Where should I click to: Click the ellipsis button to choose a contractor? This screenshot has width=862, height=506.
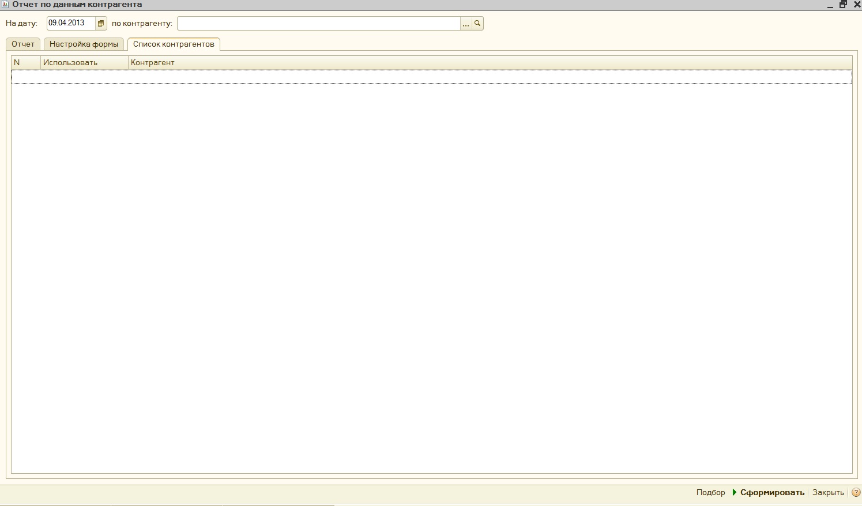[466, 24]
